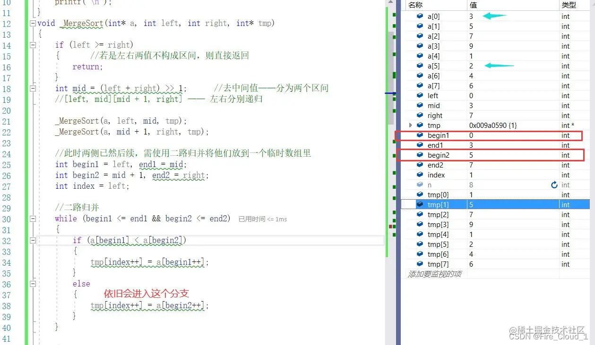Expand the tmp pointer watch entry
595x345 pixels.
pyautogui.click(x=410, y=125)
